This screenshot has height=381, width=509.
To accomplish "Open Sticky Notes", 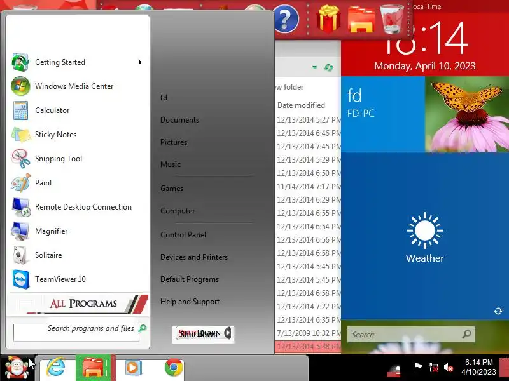I will tap(76, 135).
